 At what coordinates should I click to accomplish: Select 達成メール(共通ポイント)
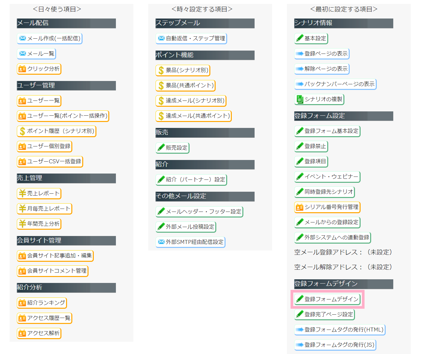[193, 116]
